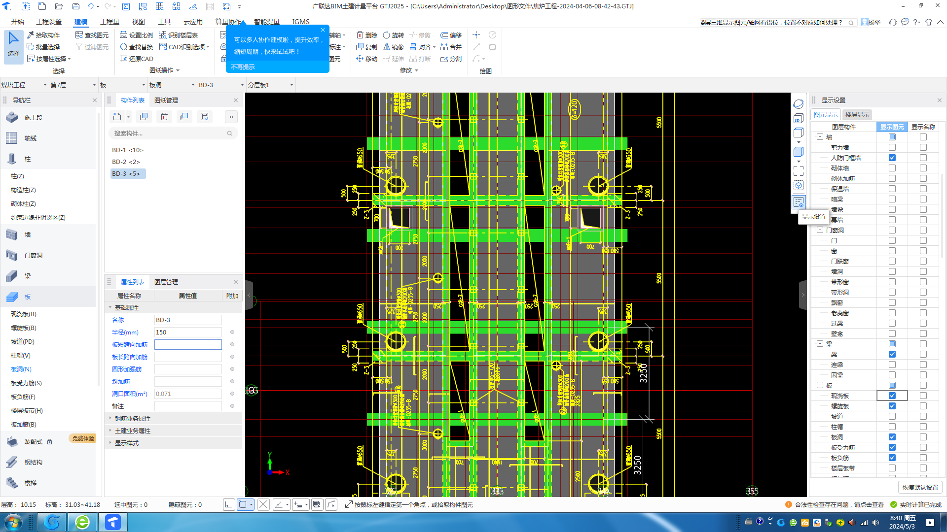The image size is (947, 532).
Task: Click 显示设置 display settings icon
Action: click(x=799, y=202)
